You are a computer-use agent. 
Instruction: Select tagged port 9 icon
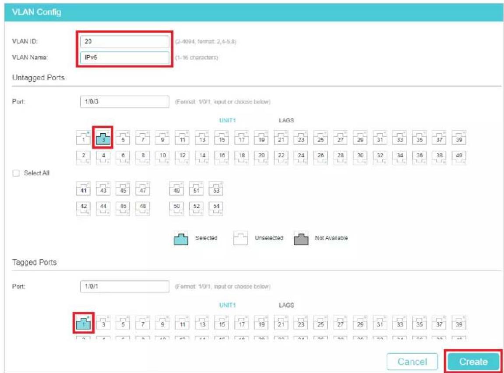tap(162, 323)
